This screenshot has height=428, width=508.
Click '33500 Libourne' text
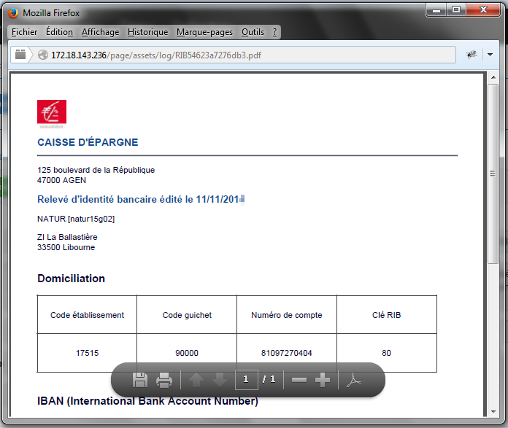pos(66,247)
